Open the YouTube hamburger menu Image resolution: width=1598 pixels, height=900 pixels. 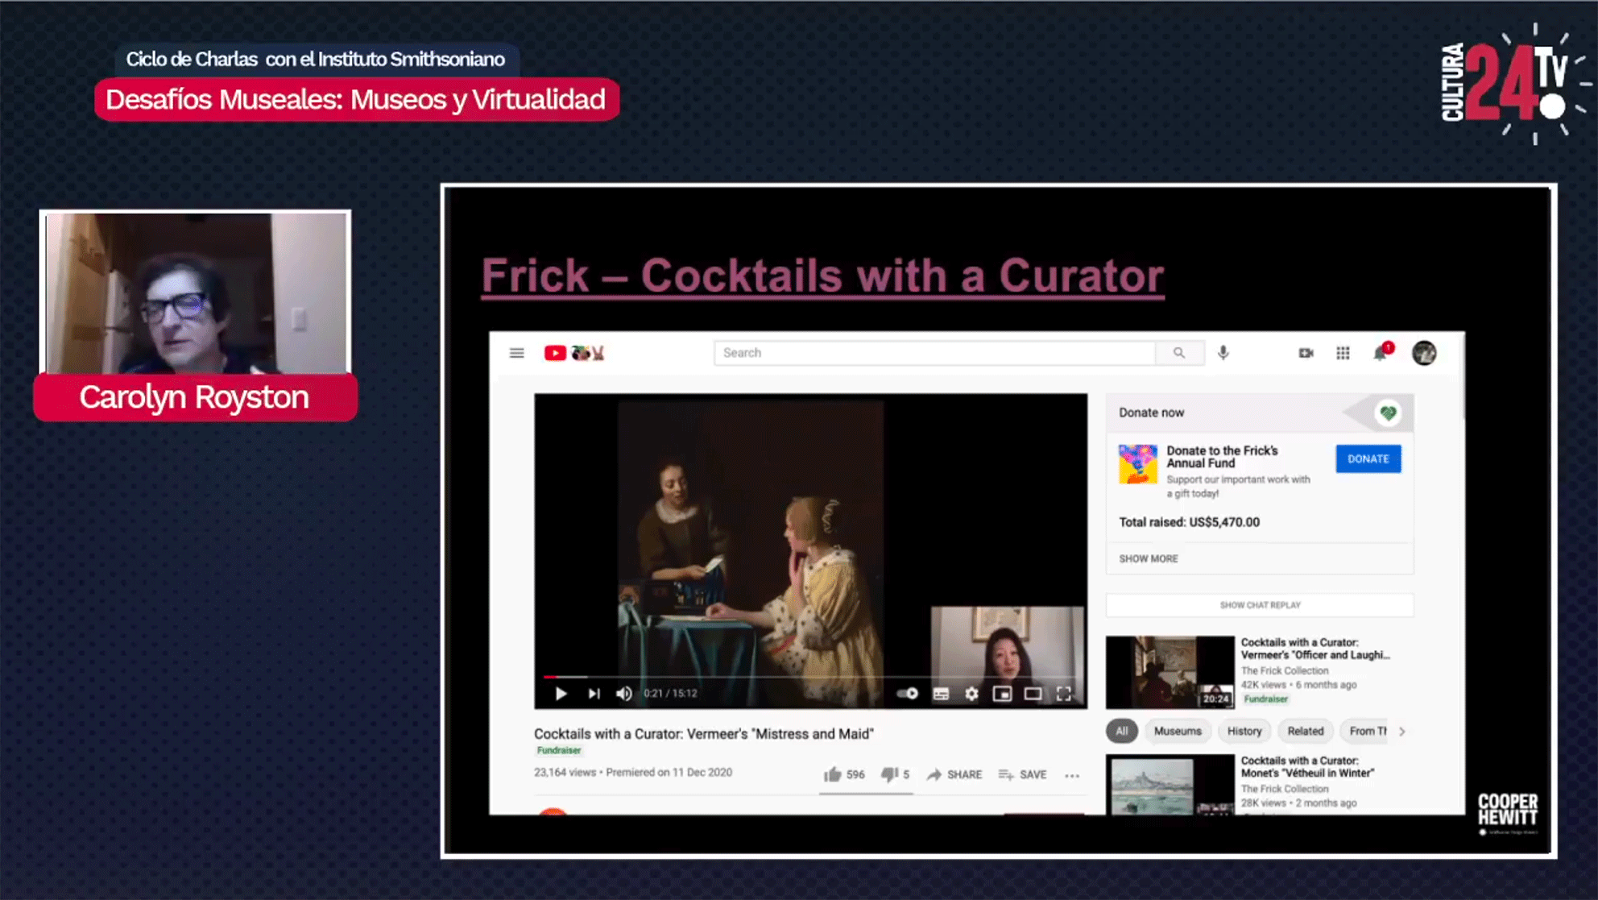[515, 353]
